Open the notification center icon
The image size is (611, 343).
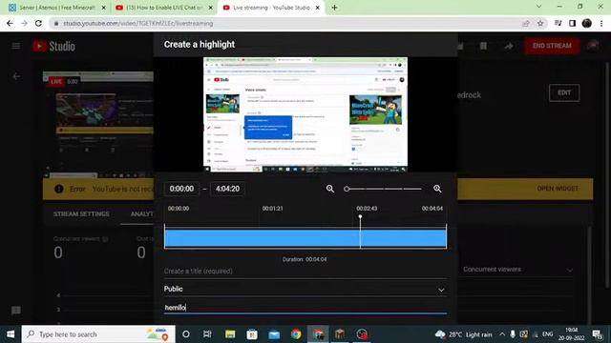pos(597,334)
